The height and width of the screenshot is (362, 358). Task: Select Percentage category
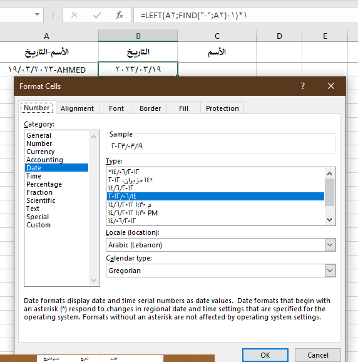point(56,184)
